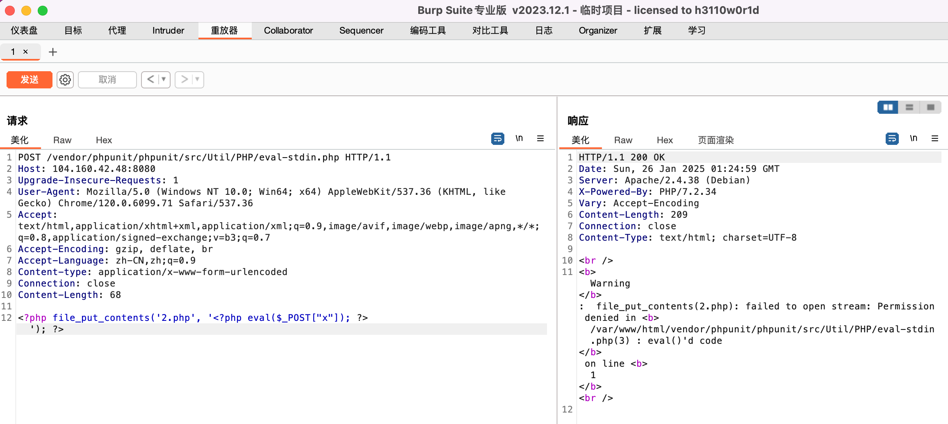Click the 发送 button to send the request
This screenshot has height=424, width=948.
(x=29, y=79)
